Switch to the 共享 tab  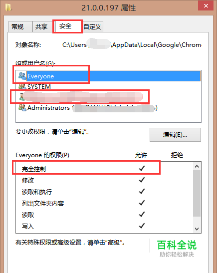click(x=42, y=26)
